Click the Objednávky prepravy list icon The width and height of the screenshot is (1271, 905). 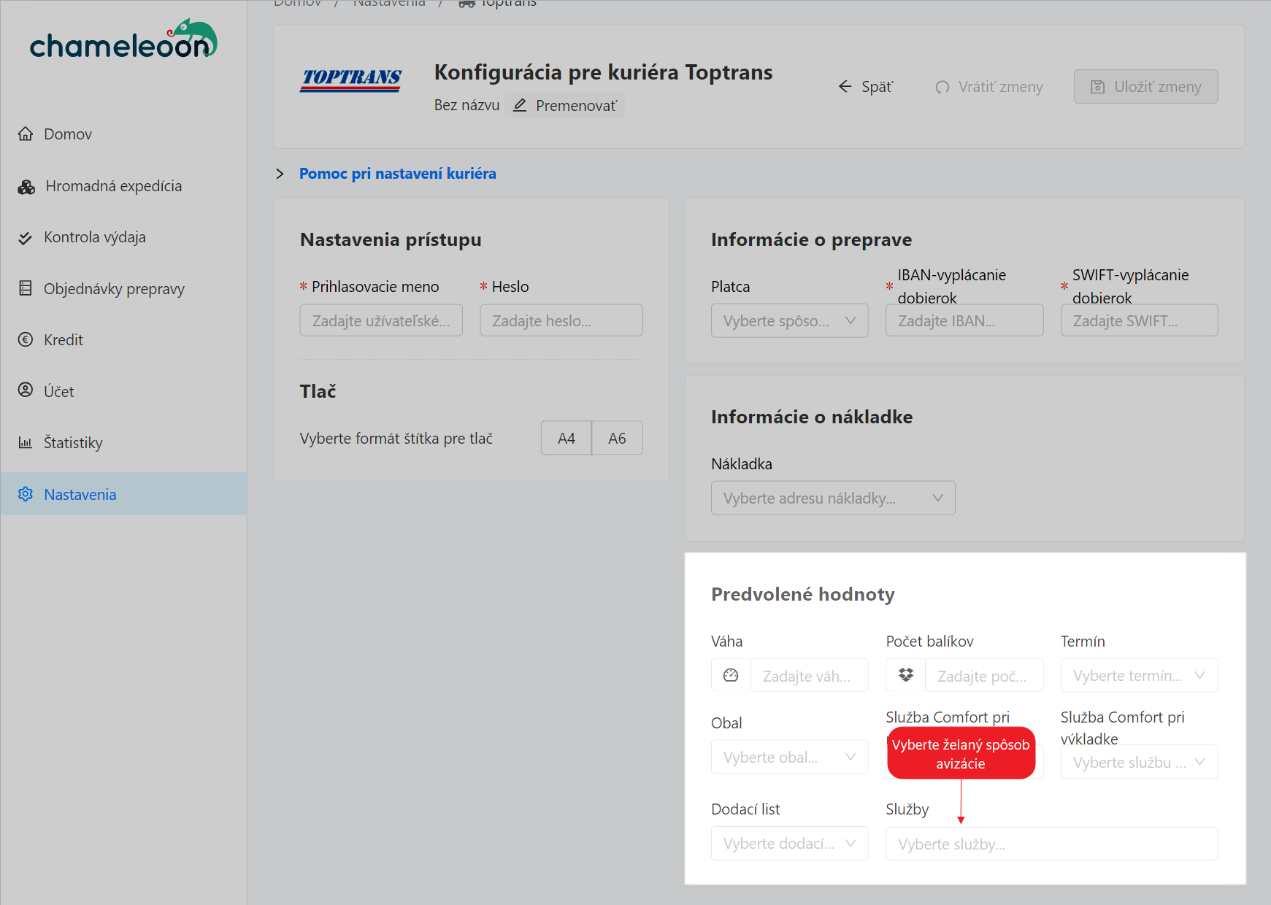26,288
